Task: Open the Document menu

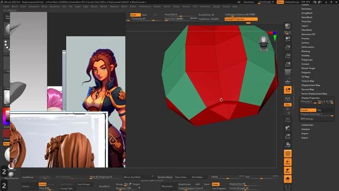Action: (34, 6)
